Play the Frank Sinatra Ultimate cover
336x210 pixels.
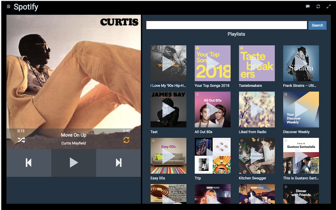[x=301, y=63]
